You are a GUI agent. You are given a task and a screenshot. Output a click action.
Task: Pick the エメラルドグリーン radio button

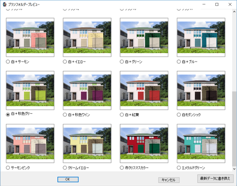point(179,168)
